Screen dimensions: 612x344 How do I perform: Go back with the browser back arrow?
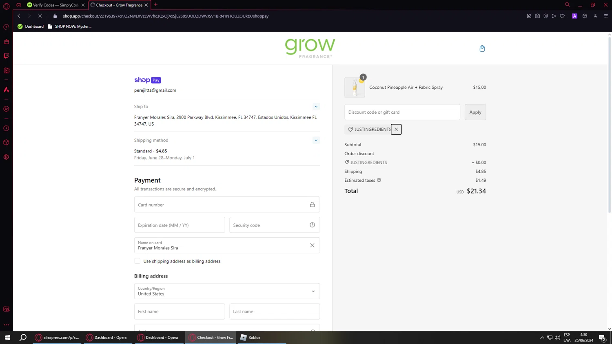(x=19, y=16)
